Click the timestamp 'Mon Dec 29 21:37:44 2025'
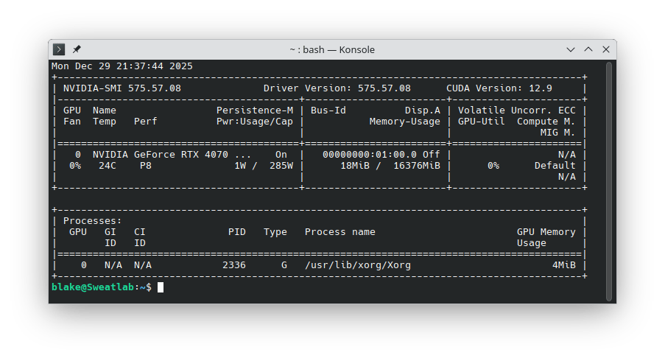This screenshot has height=361, width=665. click(122, 66)
